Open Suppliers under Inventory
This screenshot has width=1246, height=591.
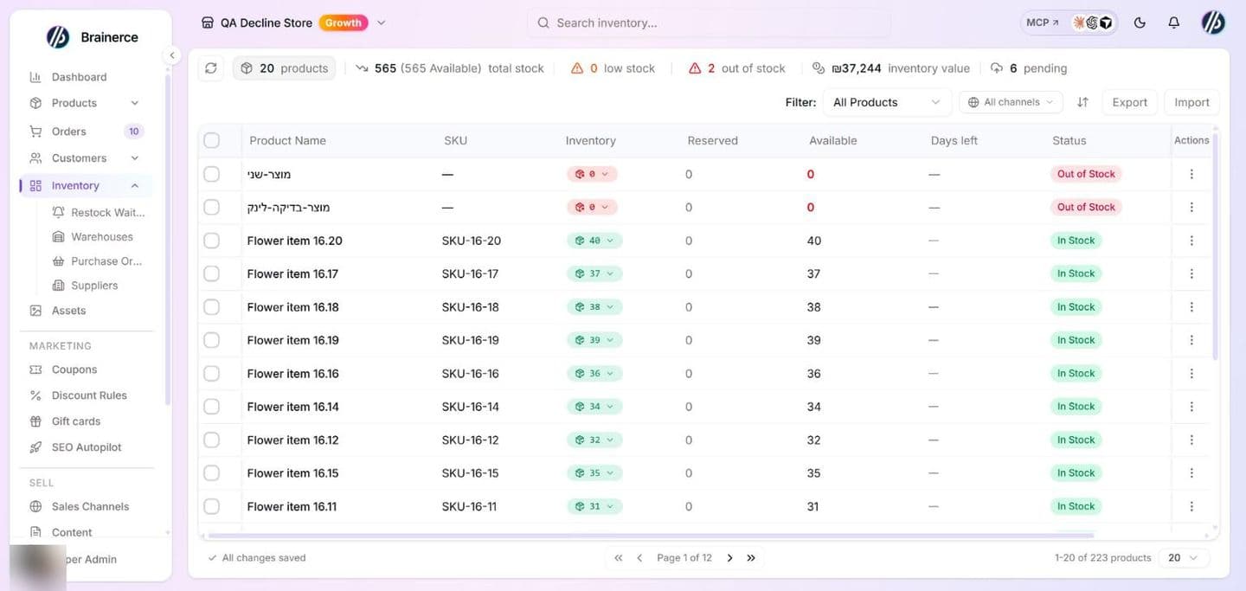[94, 286]
